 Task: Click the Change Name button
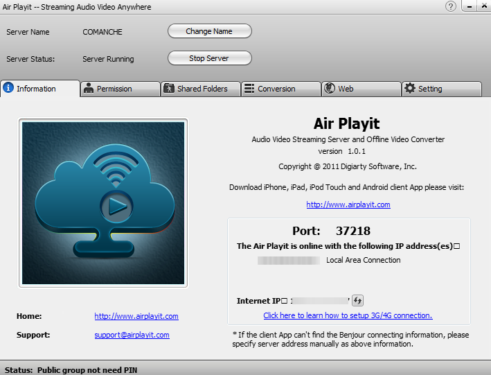[x=210, y=31]
